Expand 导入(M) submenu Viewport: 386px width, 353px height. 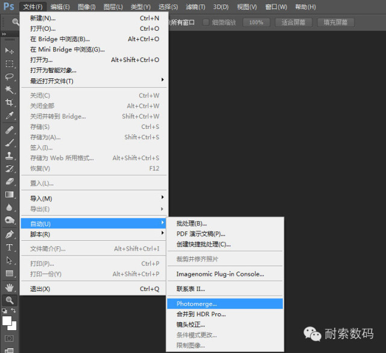[94, 198]
